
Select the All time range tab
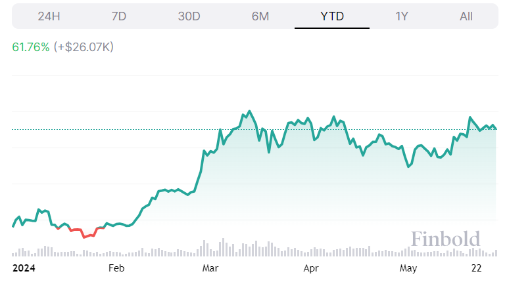tap(466, 16)
